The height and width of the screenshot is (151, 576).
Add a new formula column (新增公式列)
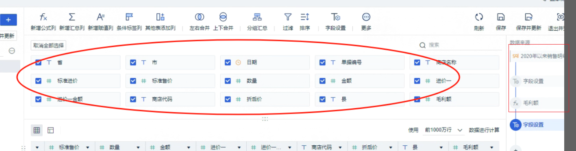tap(43, 21)
